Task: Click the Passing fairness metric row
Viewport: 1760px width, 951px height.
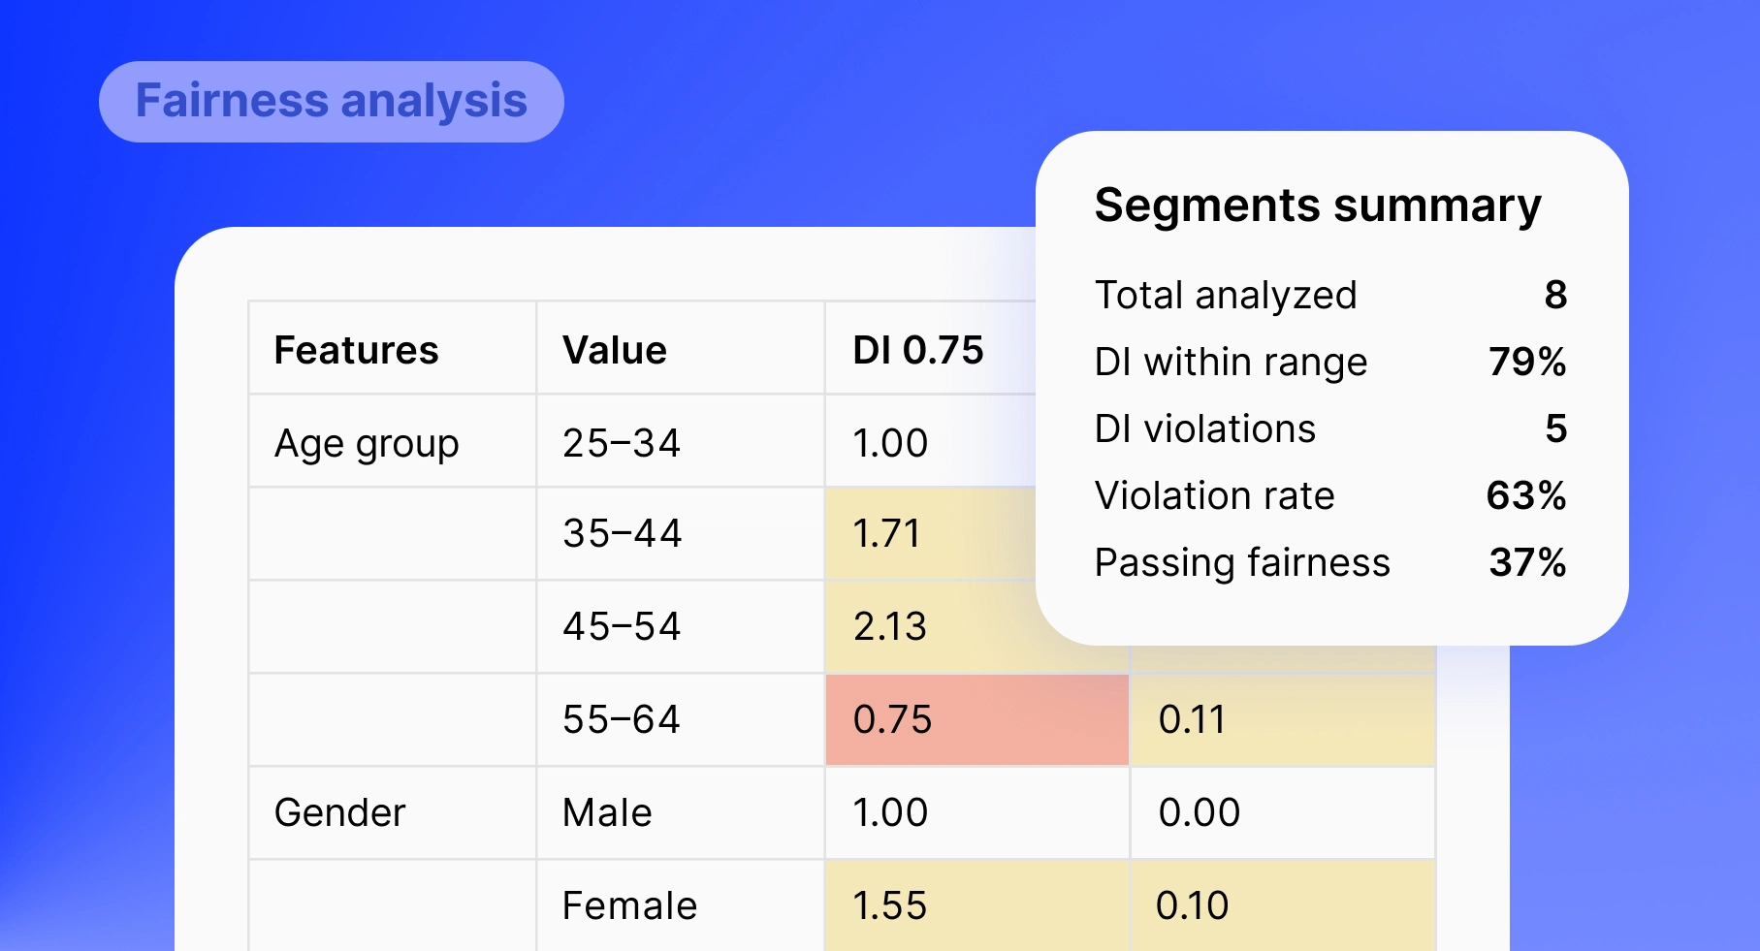Action: [x=1329, y=562]
